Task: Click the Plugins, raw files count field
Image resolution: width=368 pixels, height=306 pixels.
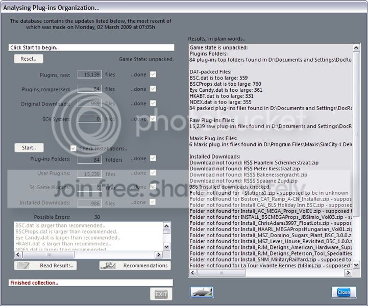Action: (90, 74)
